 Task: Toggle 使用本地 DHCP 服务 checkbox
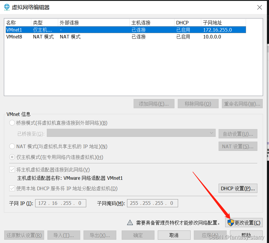[12, 188]
